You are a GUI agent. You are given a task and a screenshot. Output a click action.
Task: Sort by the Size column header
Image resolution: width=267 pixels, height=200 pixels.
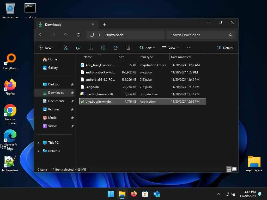pyautogui.click(x=128, y=57)
